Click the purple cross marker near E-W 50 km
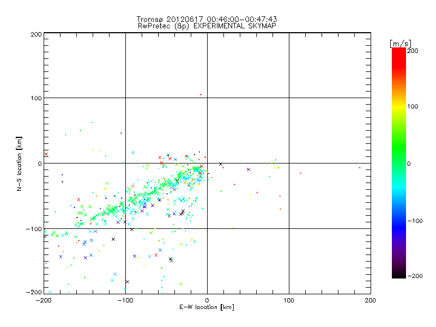Viewport: 436px width, 327px height. [x=249, y=169]
